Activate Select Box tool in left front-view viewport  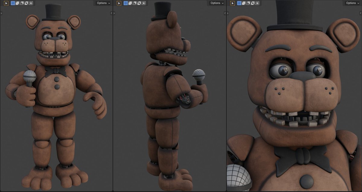(6, 3)
